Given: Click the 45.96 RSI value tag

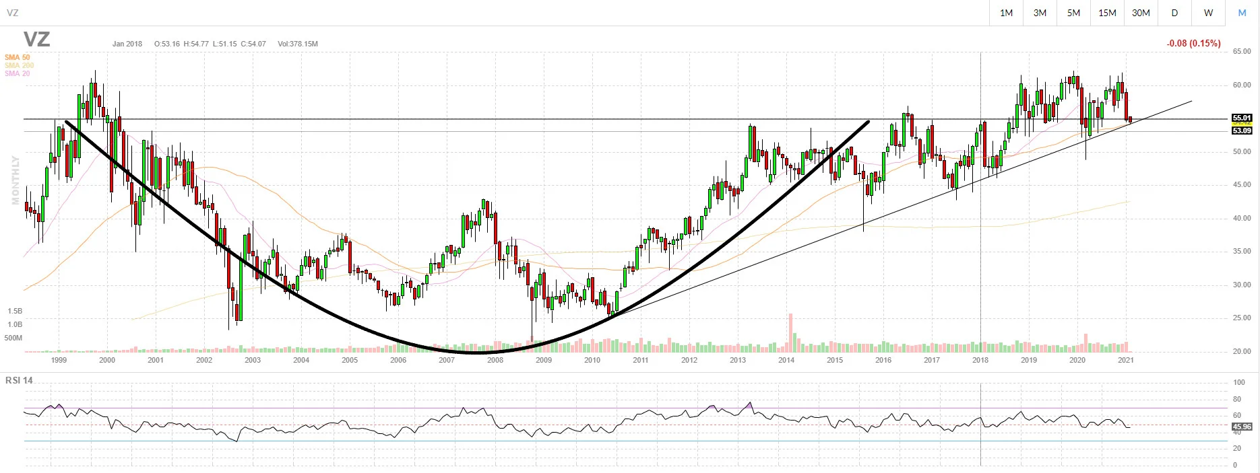Looking at the screenshot, I should (1242, 427).
